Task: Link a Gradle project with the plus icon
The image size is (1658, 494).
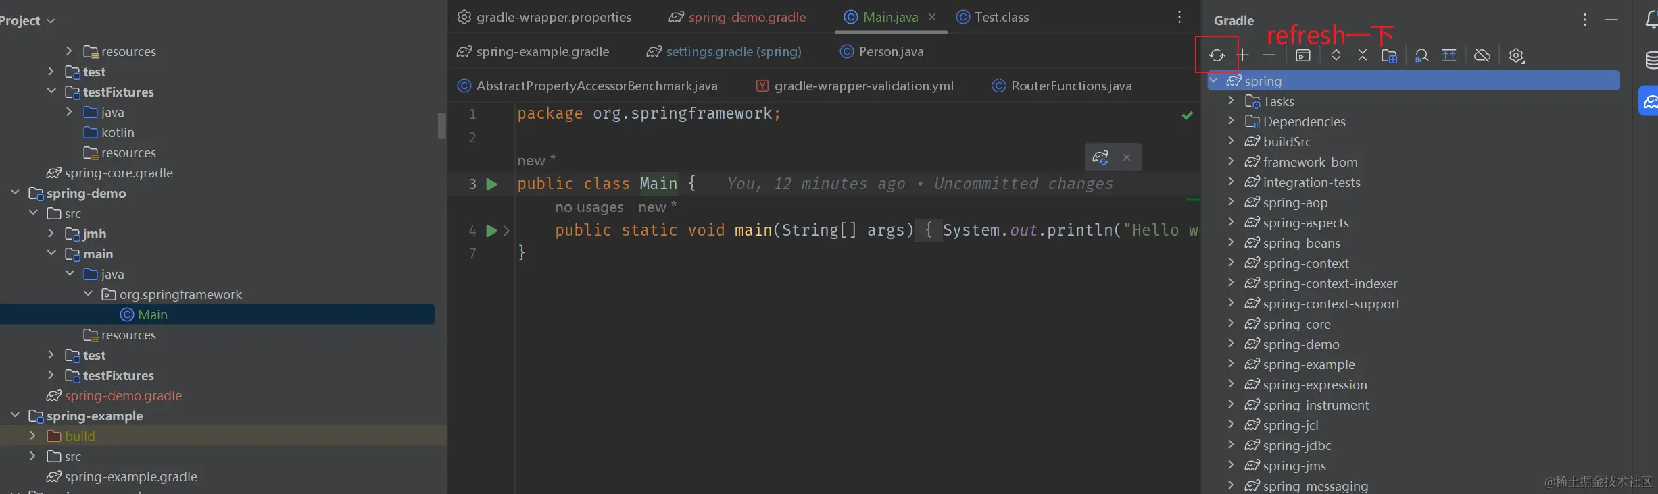Action: coord(1243,55)
